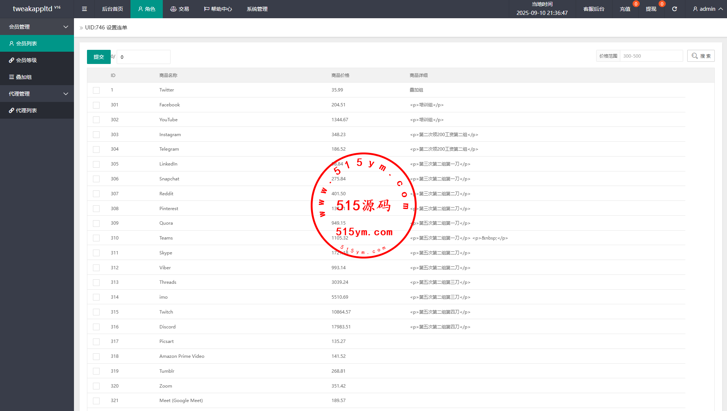Focus the 价格范围 price range field
The height and width of the screenshot is (411, 727).
tap(651, 56)
